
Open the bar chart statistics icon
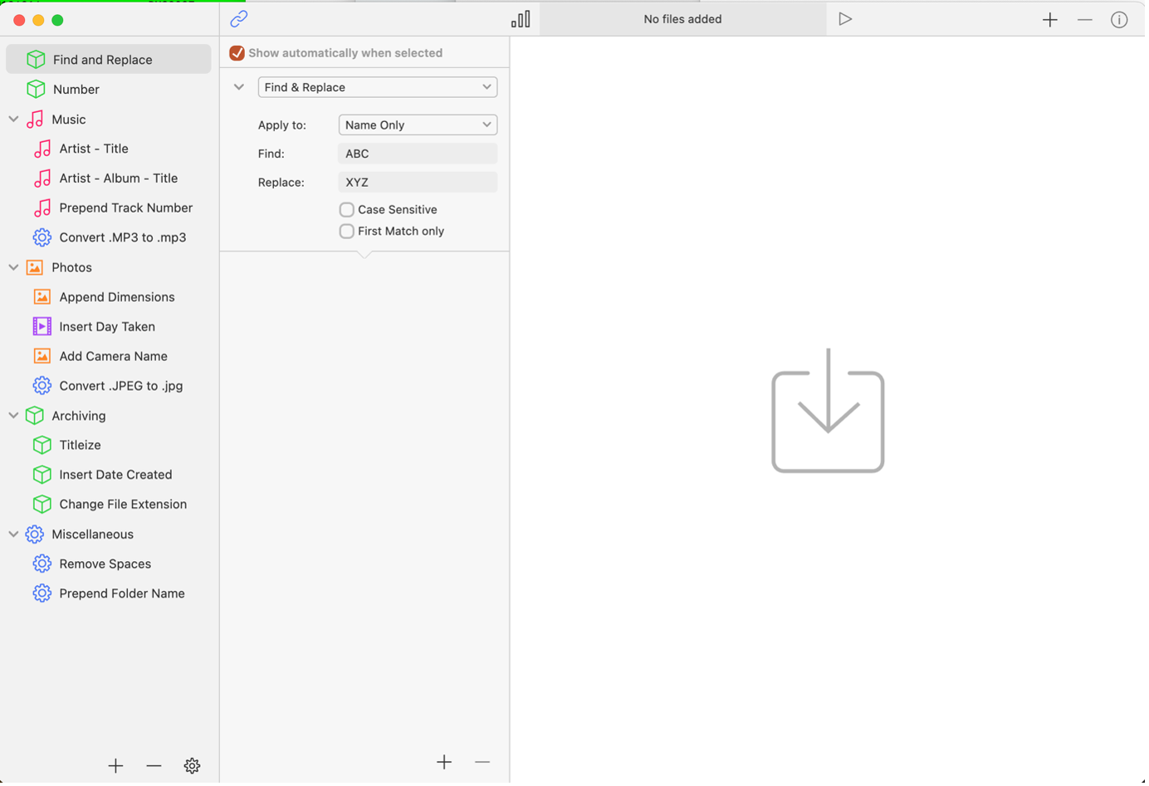point(522,19)
